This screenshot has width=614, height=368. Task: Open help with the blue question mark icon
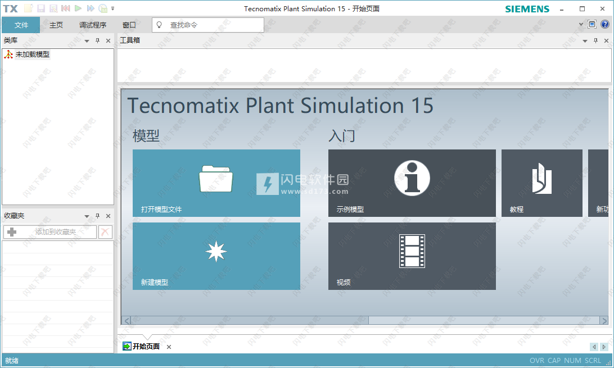[x=605, y=24]
